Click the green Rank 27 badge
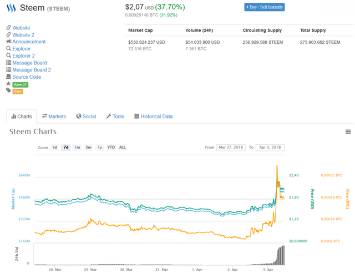This screenshot has height=274, width=355. [x=21, y=85]
